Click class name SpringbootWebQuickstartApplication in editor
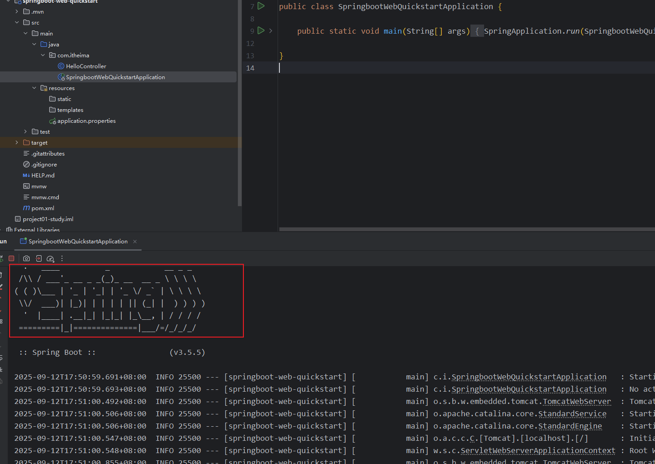This screenshot has height=464, width=655. tap(415, 6)
